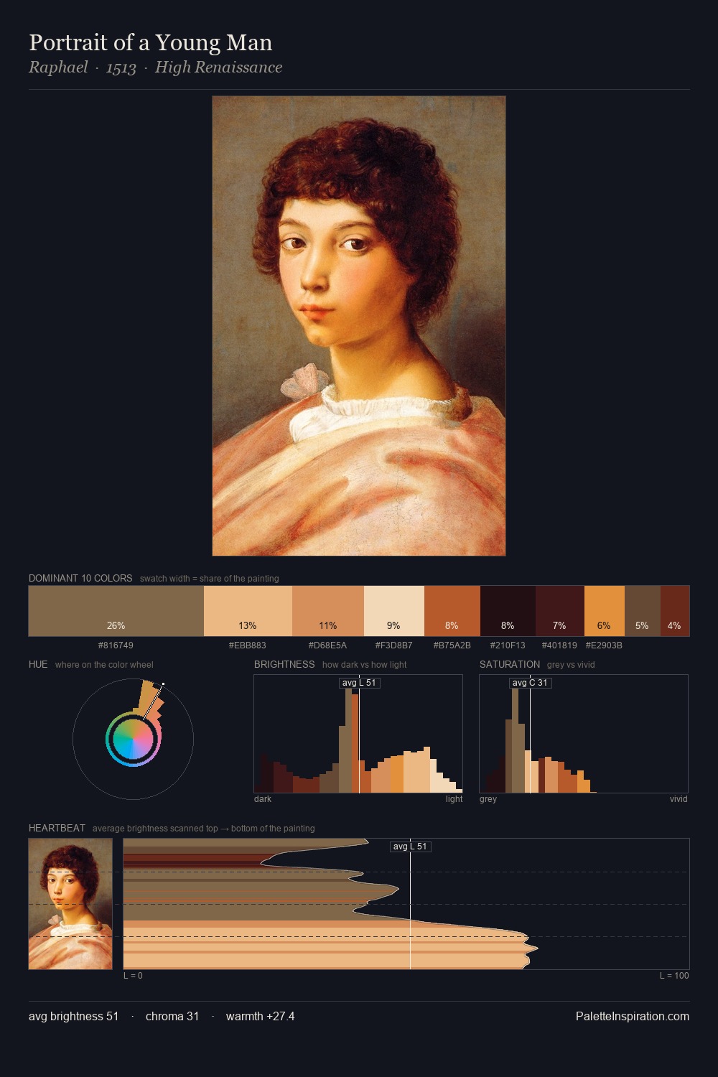Click the grey axis label under saturation
Viewport: 718px width, 1077px height.
[488, 799]
